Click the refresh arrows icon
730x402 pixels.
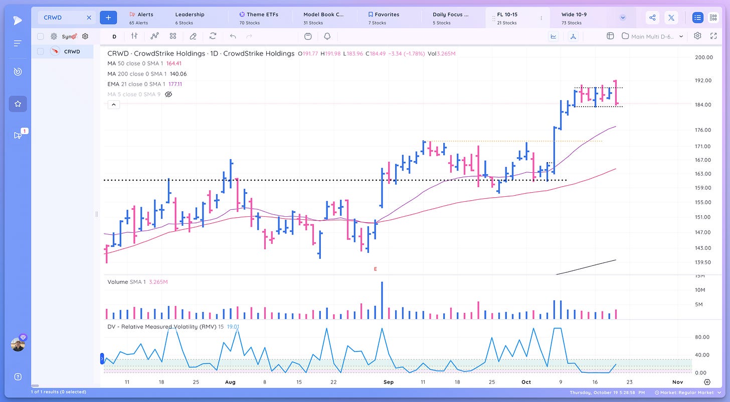coord(213,36)
